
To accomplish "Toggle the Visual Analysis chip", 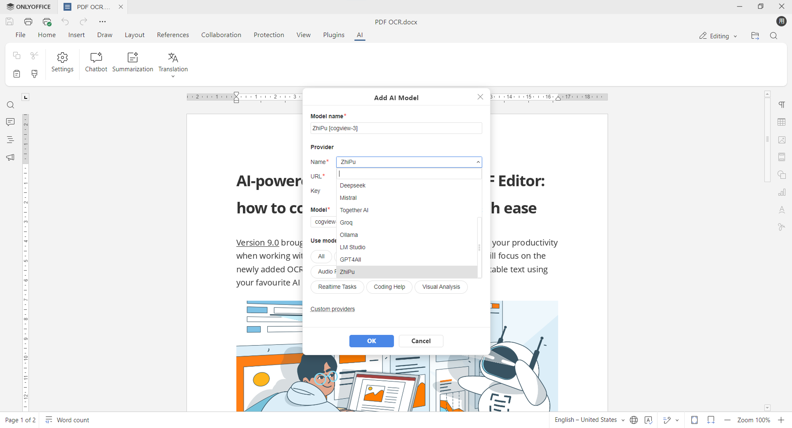I will tap(441, 287).
